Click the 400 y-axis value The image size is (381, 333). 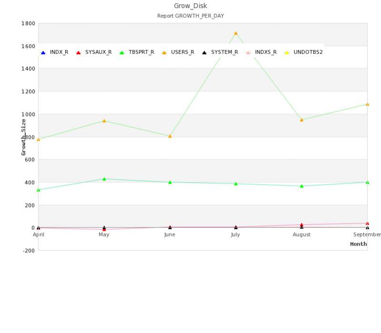(30, 183)
